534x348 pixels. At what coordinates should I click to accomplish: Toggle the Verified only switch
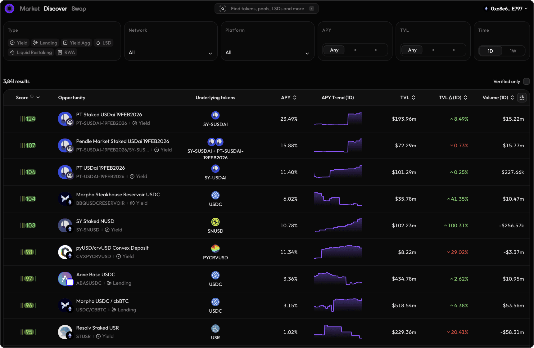526,82
